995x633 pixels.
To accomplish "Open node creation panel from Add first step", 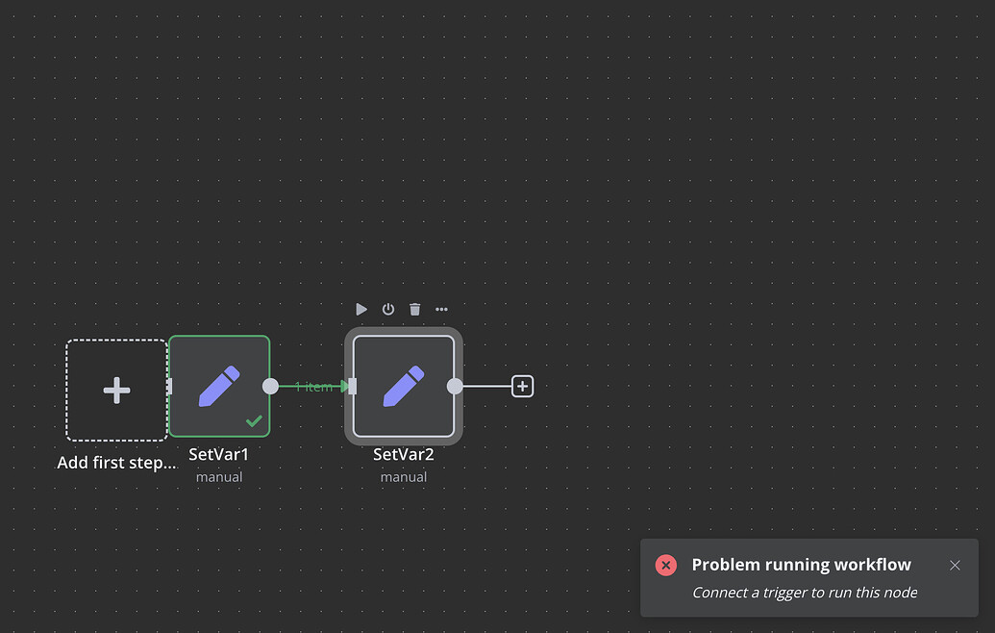I will pos(116,390).
